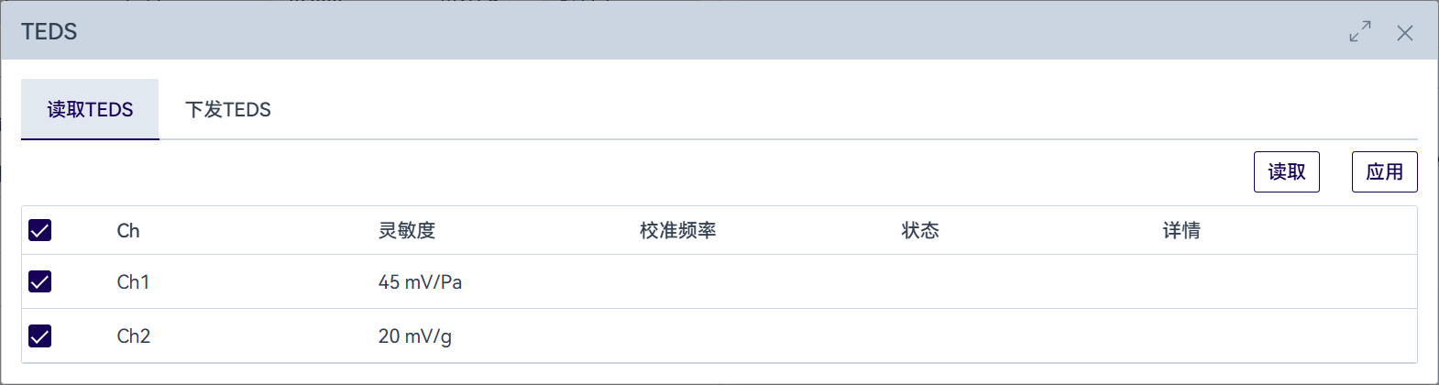Select the Ch2 channel name cell
This screenshot has width=1439, height=385.
(x=134, y=336)
